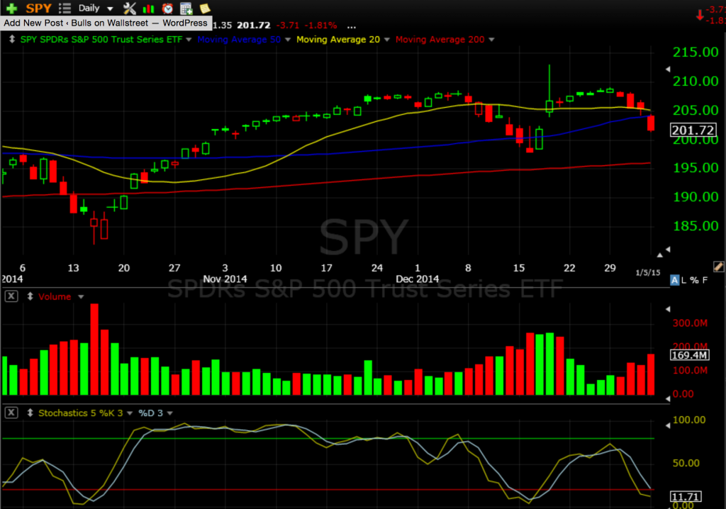Click the stochastics scale triangle near 100.00
This screenshot has width=726, height=509.
pyautogui.click(x=668, y=425)
